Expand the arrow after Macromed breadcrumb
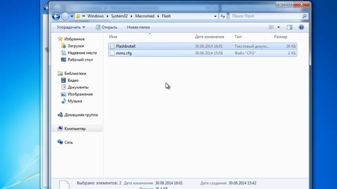 (x=158, y=16)
